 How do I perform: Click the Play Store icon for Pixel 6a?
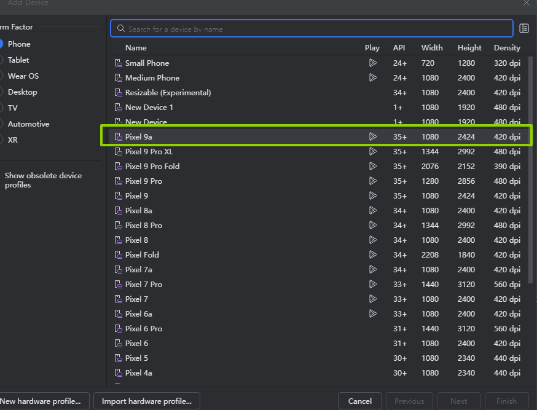pyautogui.click(x=373, y=313)
